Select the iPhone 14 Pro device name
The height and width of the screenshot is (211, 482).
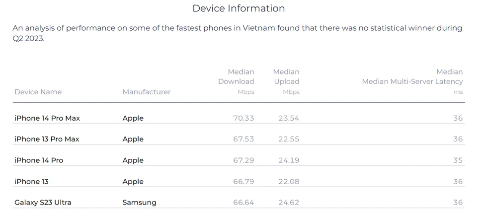pyautogui.click(x=39, y=160)
